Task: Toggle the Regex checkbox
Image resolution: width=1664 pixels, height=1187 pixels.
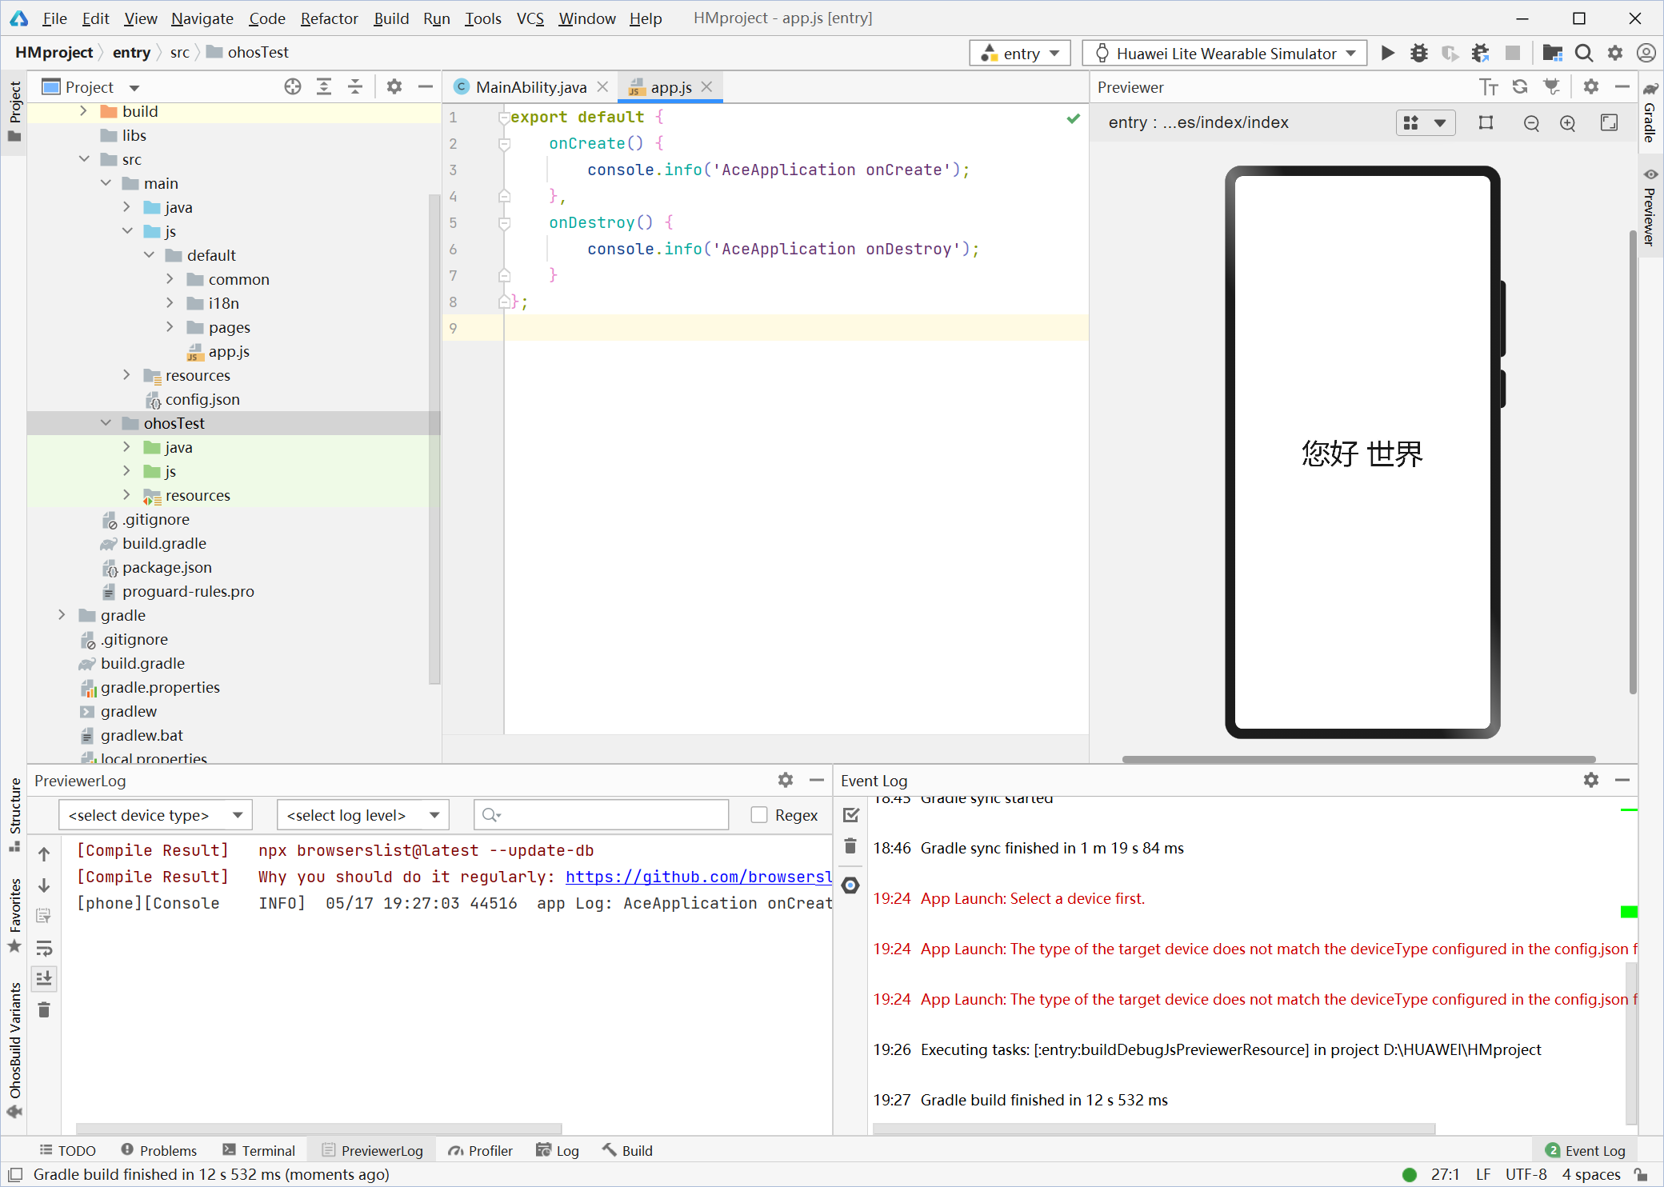Action: (x=759, y=815)
